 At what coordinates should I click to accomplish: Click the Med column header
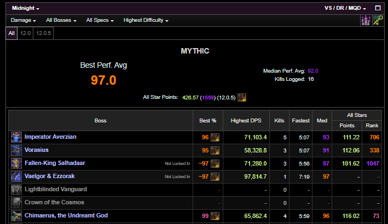click(x=322, y=121)
